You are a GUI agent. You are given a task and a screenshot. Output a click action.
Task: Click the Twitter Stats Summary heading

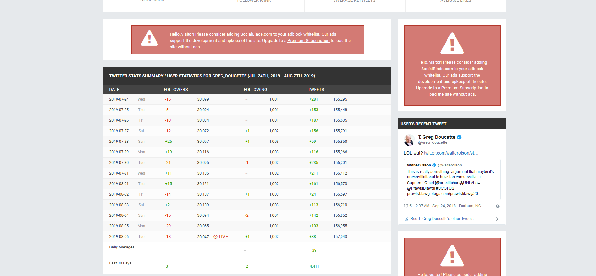tap(212, 76)
